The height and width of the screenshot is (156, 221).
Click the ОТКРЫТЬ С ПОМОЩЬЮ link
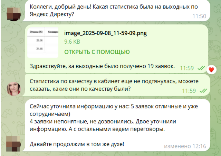pos(97,52)
